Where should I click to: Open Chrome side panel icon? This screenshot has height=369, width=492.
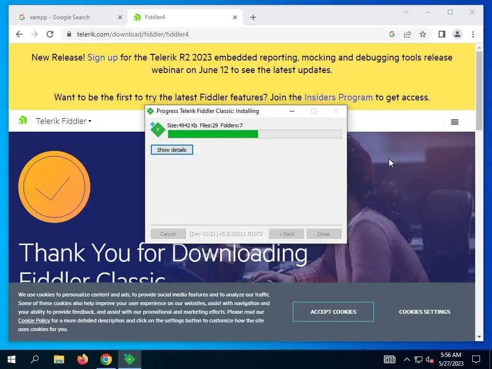tap(442, 34)
